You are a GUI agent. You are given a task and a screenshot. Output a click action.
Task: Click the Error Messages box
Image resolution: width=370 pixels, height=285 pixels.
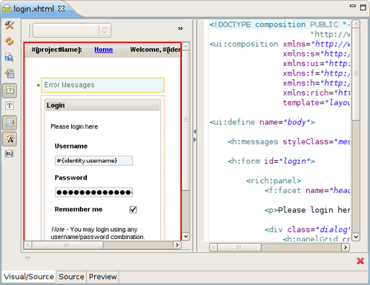pos(103,85)
